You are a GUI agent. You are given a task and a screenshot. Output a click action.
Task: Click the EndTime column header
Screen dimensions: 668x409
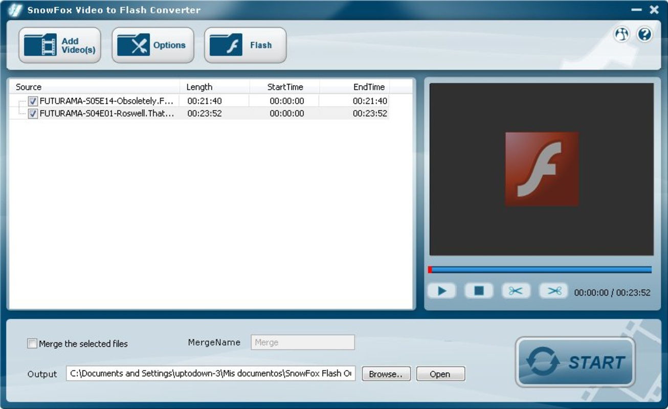(354, 87)
